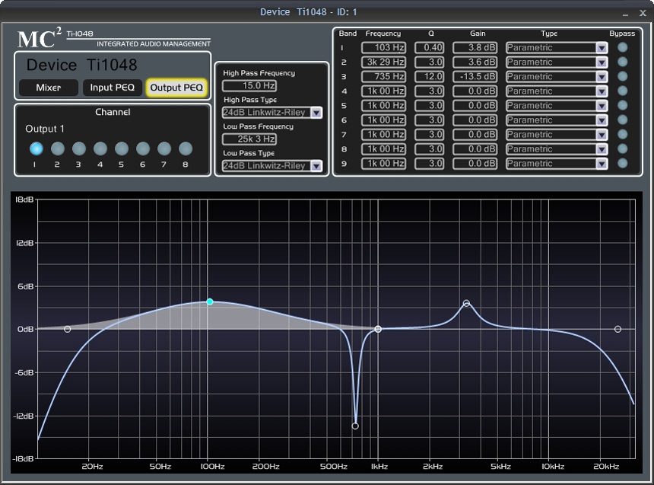The height and width of the screenshot is (485, 654).
Task: Select output channel 3 indicator
Action: pyautogui.click(x=79, y=148)
